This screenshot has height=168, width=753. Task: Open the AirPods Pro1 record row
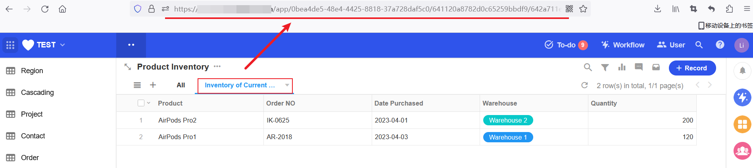406,137
